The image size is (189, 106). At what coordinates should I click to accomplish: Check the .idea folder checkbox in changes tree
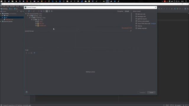click(x=34, y=20)
